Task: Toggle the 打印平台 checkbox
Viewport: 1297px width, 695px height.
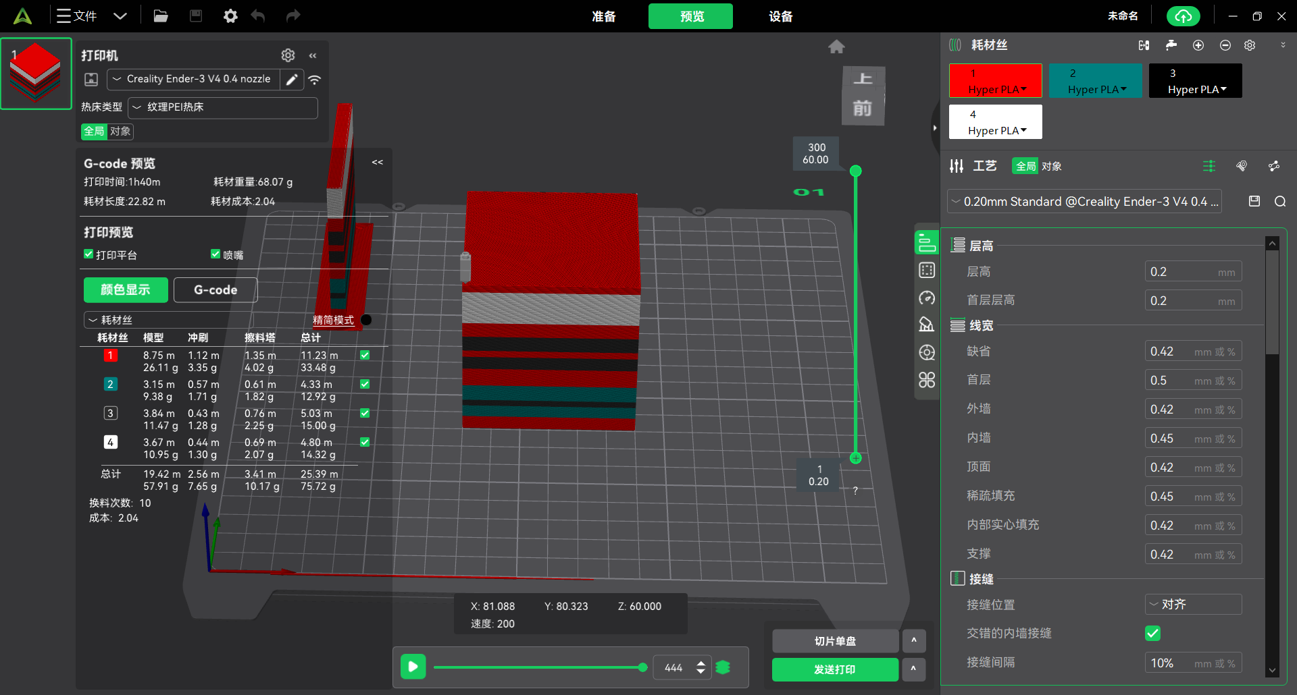Action: tap(88, 254)
